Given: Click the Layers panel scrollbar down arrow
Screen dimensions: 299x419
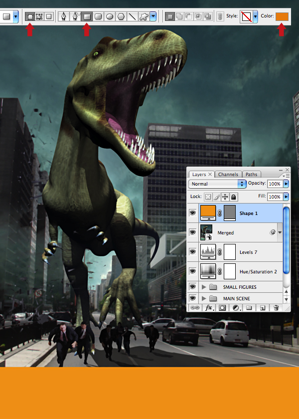Looking at the screenshot, I should click(287, 300).
